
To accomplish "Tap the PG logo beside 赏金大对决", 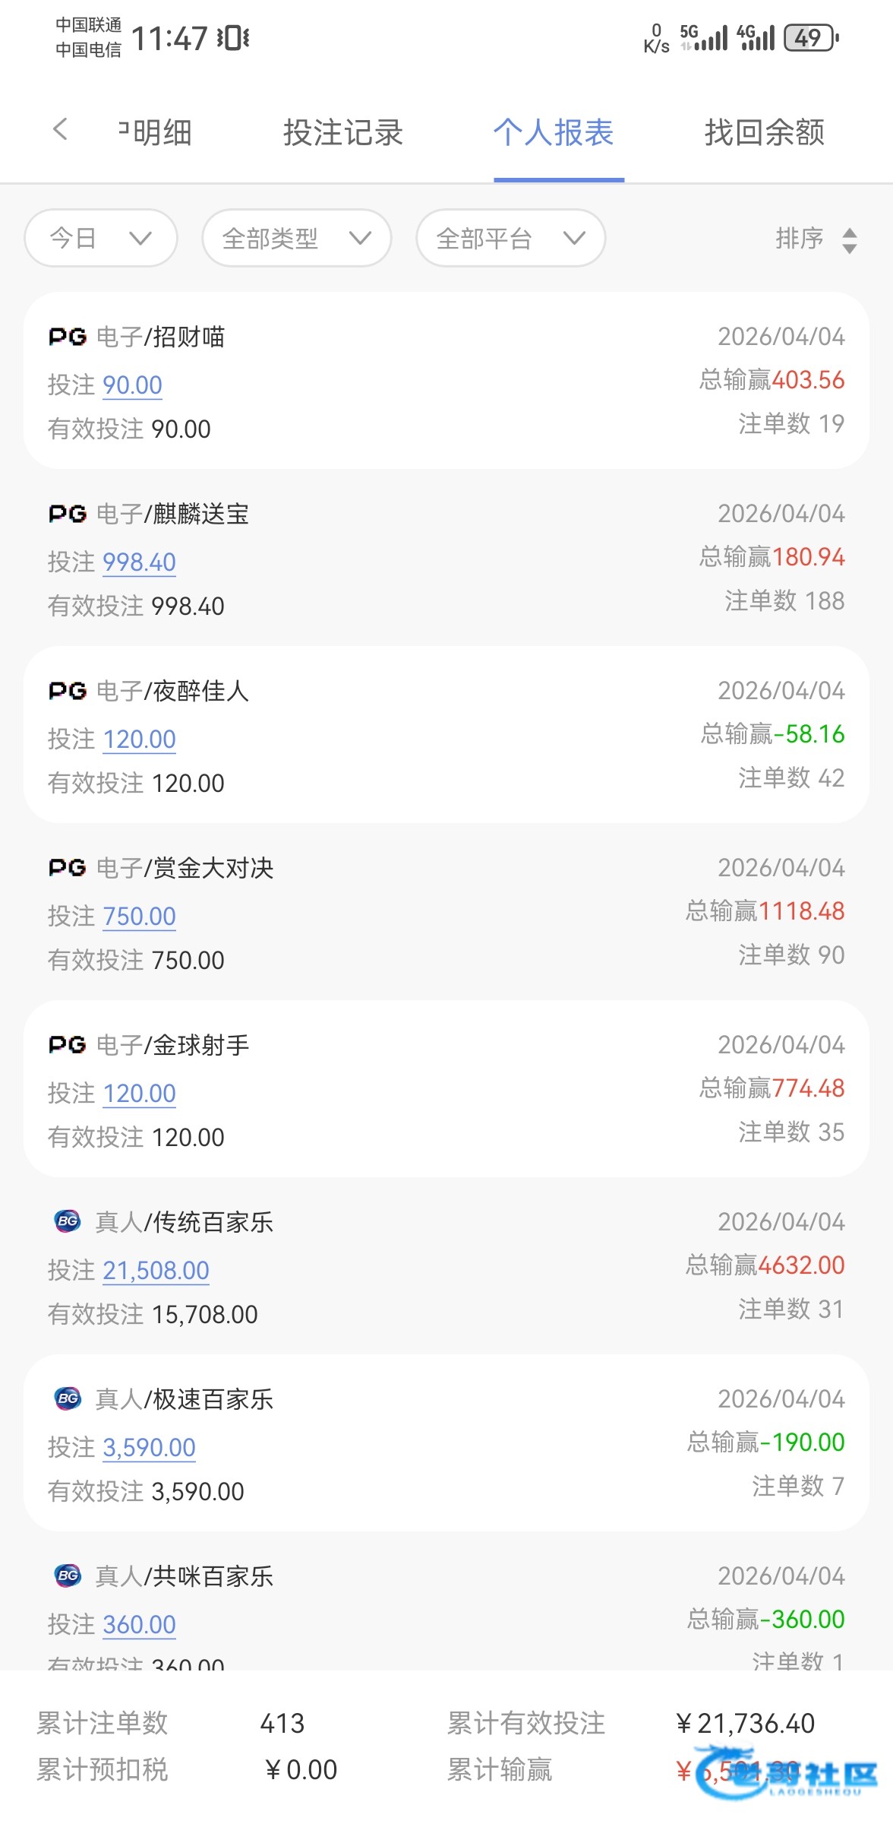I will point(68,868).
